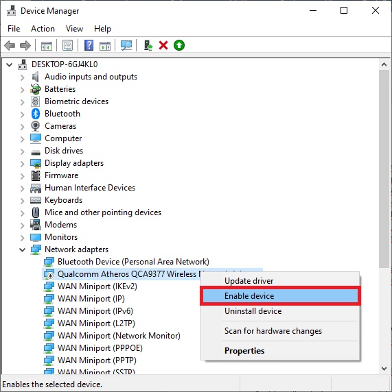This screenshot has height=392, width=392.
Task: Select WAN Miniport (IKEv2)
Action: point(97,286)
